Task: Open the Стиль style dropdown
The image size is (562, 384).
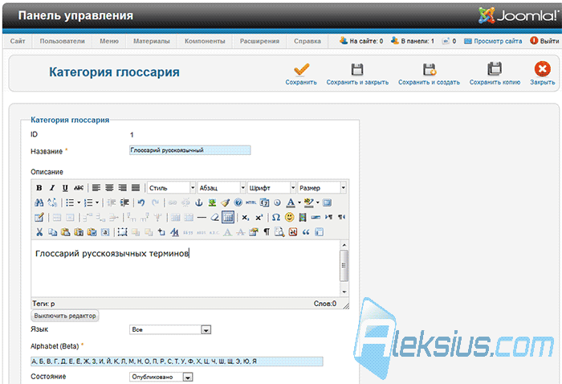Action: (x=171, y=188)
